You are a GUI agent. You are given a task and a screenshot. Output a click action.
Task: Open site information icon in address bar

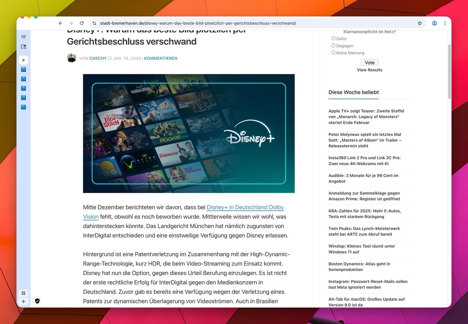coord(94,23)
